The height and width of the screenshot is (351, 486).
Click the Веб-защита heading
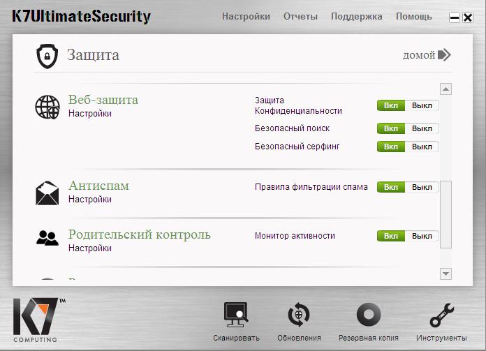click(x=103, y=100)
